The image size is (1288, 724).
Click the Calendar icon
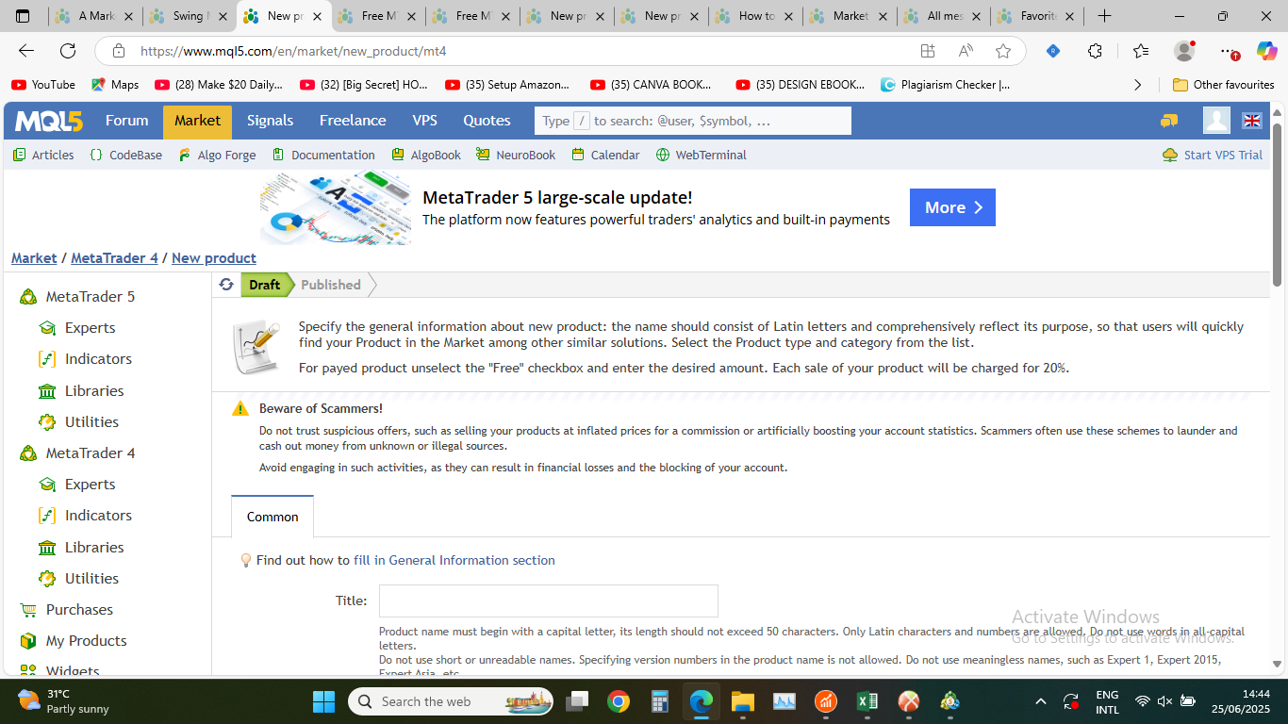coord(578,155)
